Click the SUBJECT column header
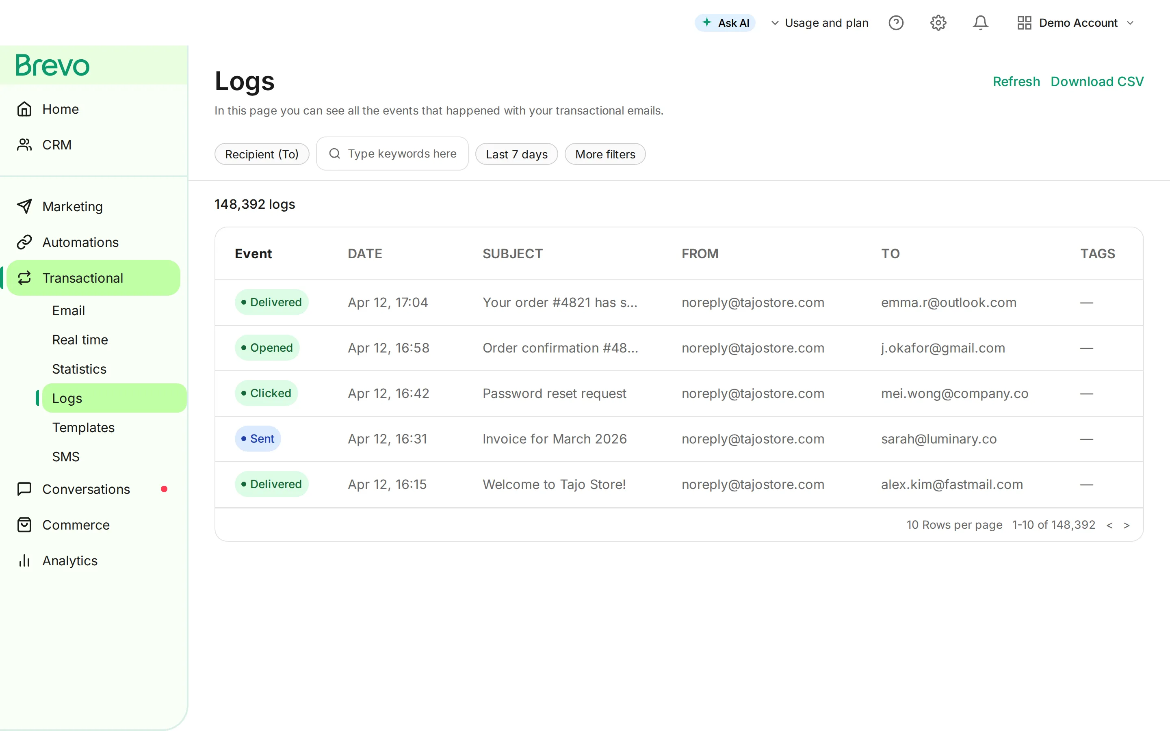 click(512, 253)
